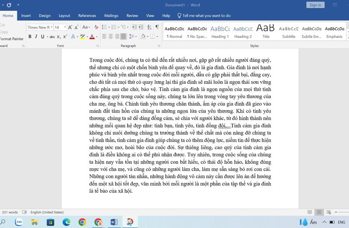Open Snipping Tool in the taskbar
The width and height of the screenshot is (349, 228).
[130, 222]
